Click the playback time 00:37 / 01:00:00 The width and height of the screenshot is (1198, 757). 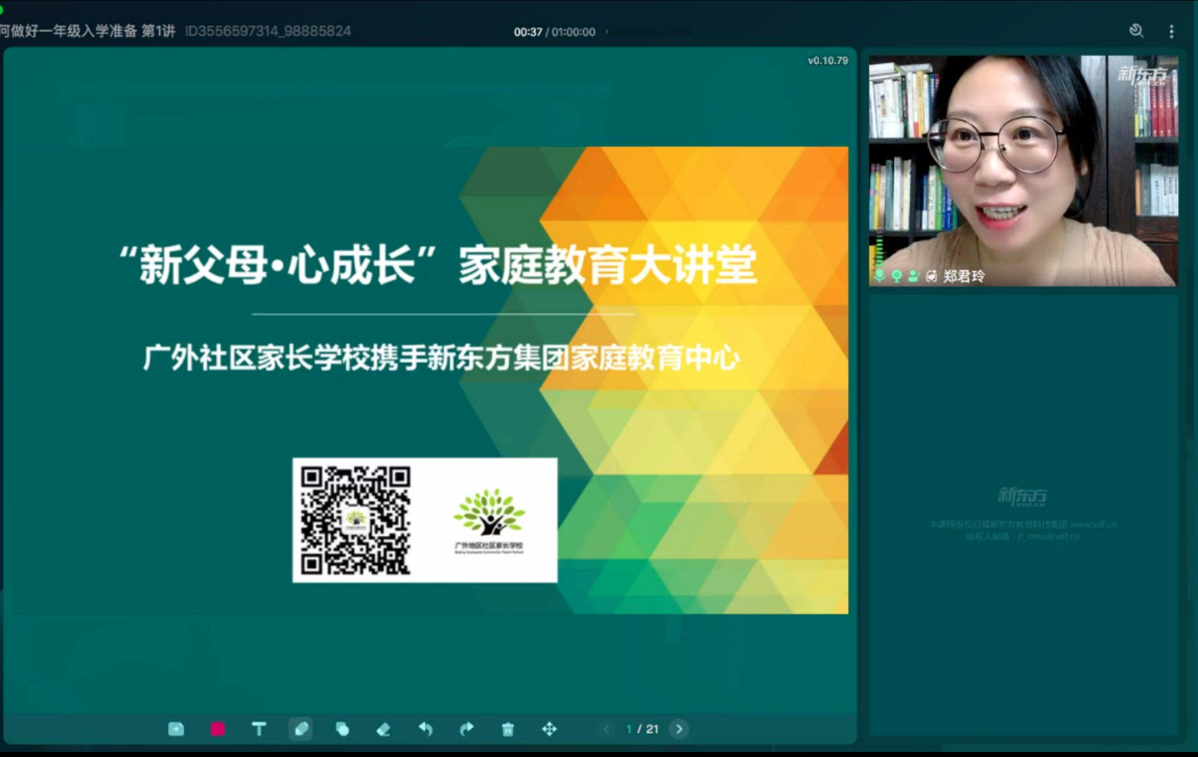coord(554,32)
